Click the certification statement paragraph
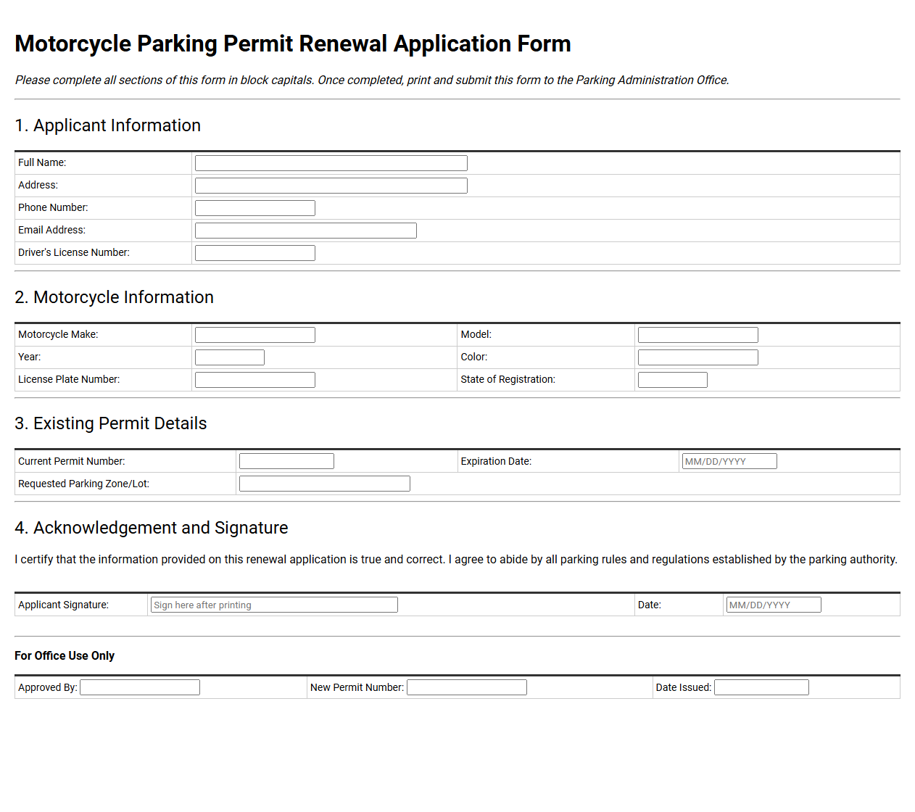Viewport: 915px width, 812px height. tap(456, 560)
